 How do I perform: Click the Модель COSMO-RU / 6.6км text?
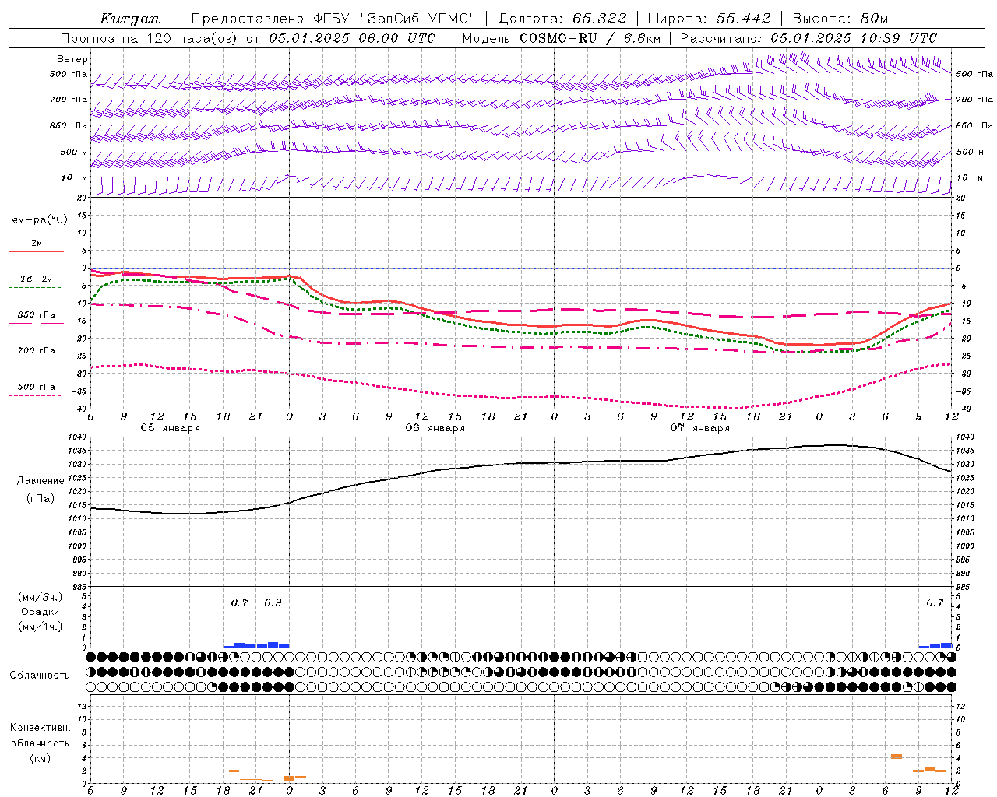[561, 38]
